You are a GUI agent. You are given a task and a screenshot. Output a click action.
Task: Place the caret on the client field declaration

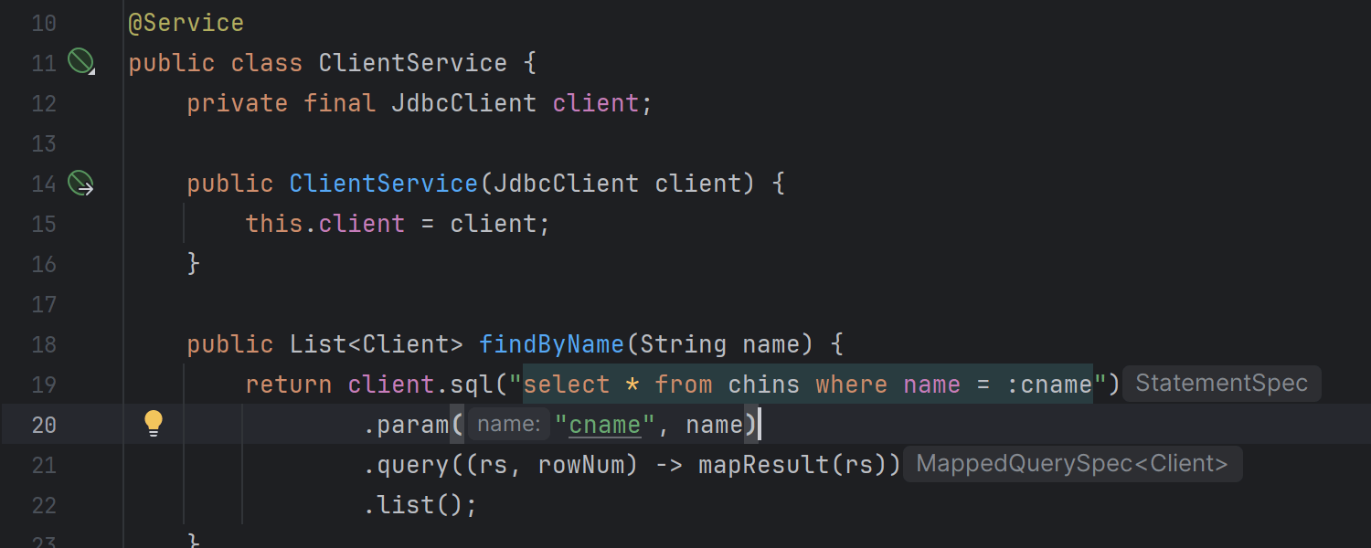[595, 102]
